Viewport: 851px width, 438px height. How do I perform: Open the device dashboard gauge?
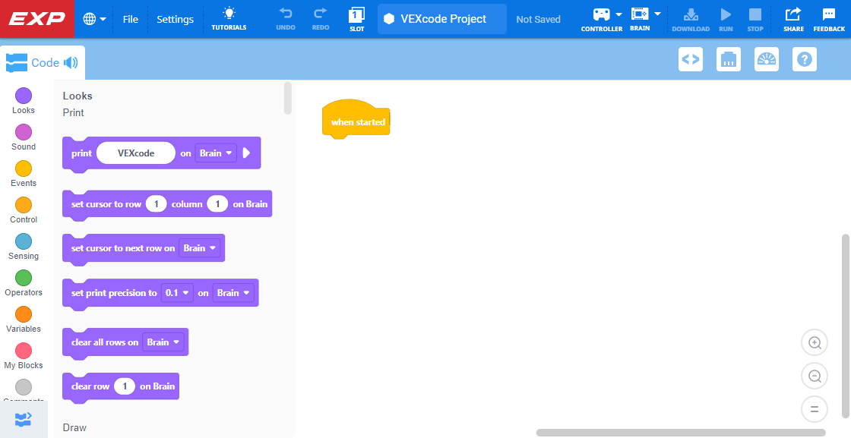tap(766, 58)
